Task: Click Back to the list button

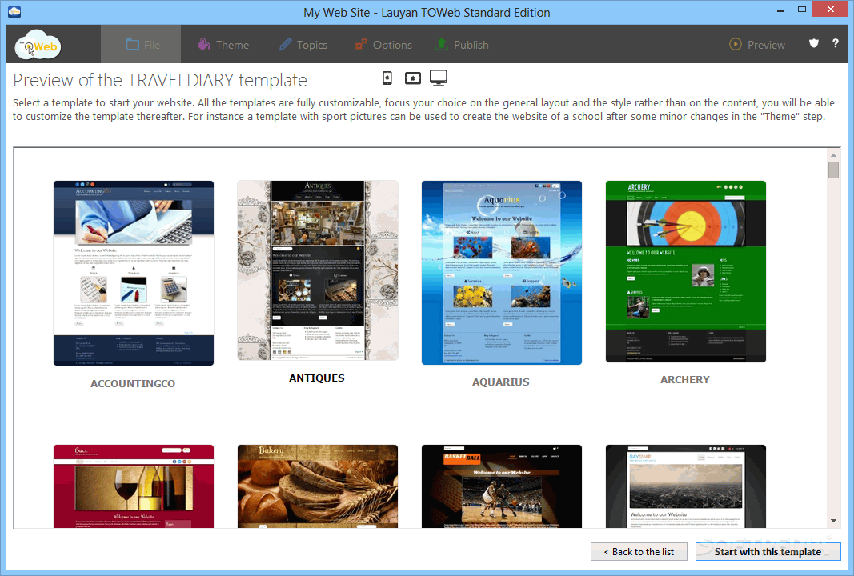Action: (x=639, y=551)
